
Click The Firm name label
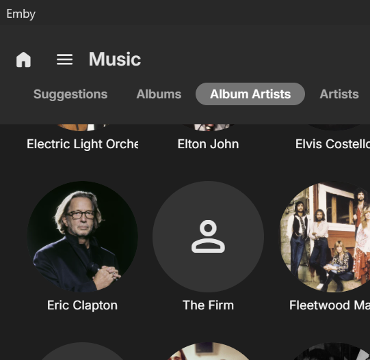208,305
